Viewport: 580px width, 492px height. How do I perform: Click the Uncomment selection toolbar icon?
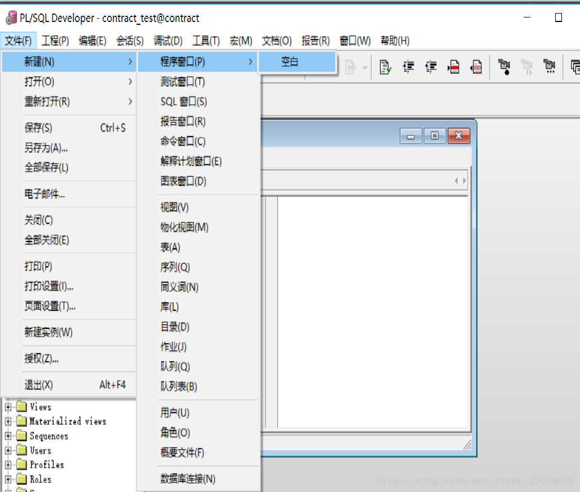pyautogui.click(x=476, y=67)
